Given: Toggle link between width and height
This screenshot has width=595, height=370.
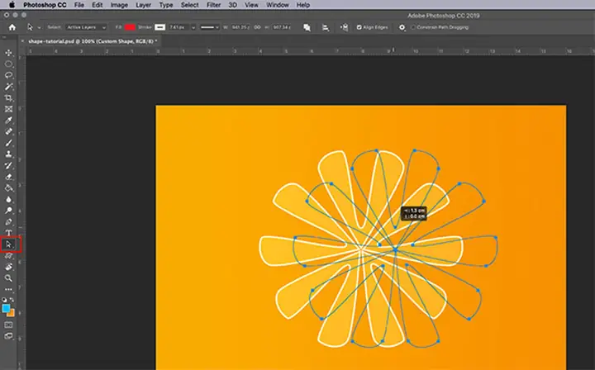Looking at the screenshot, I should coord(257,27).
